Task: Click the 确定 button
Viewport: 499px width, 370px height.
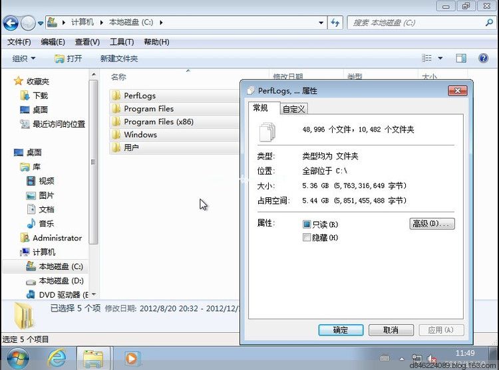Action: tap(340, 330)
